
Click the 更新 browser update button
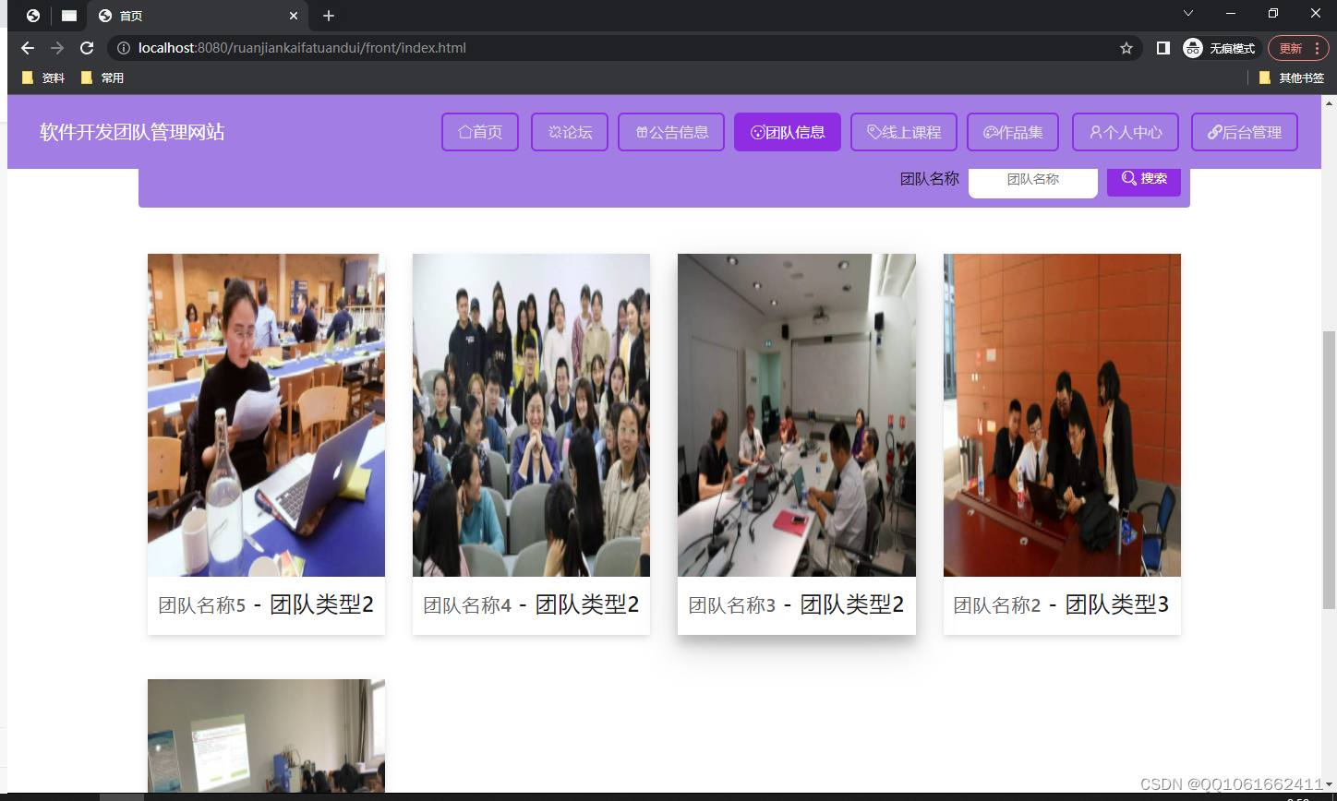pos(1299,48)
